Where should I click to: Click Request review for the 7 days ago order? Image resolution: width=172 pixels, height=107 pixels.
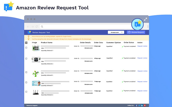(x=142, y=82)
